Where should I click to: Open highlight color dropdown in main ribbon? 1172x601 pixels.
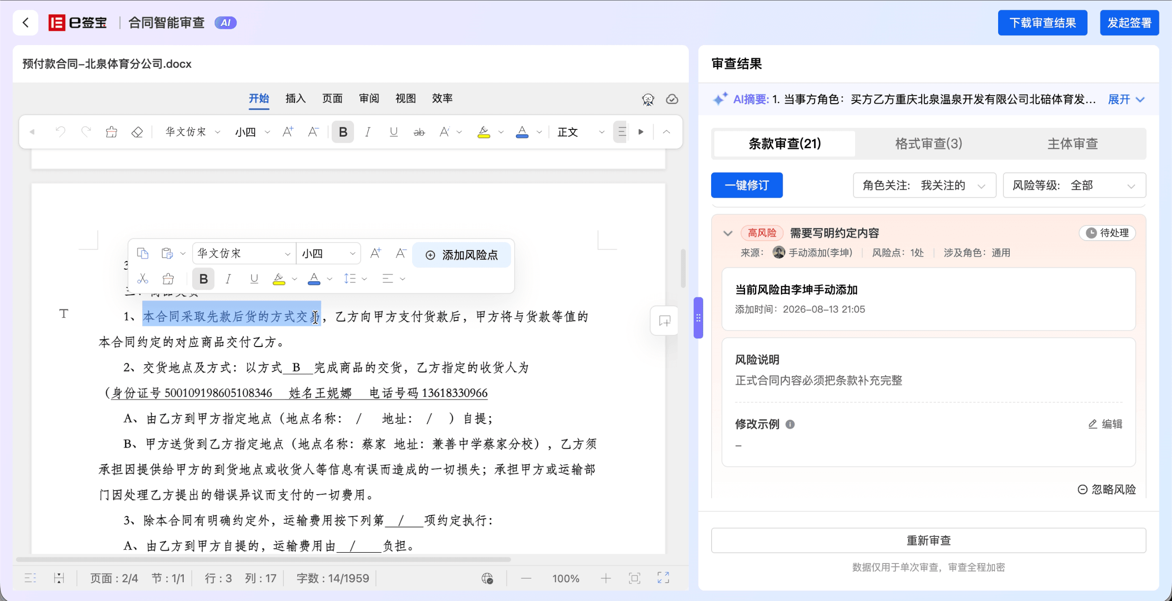pyautogui.click(x=501, y=132)
